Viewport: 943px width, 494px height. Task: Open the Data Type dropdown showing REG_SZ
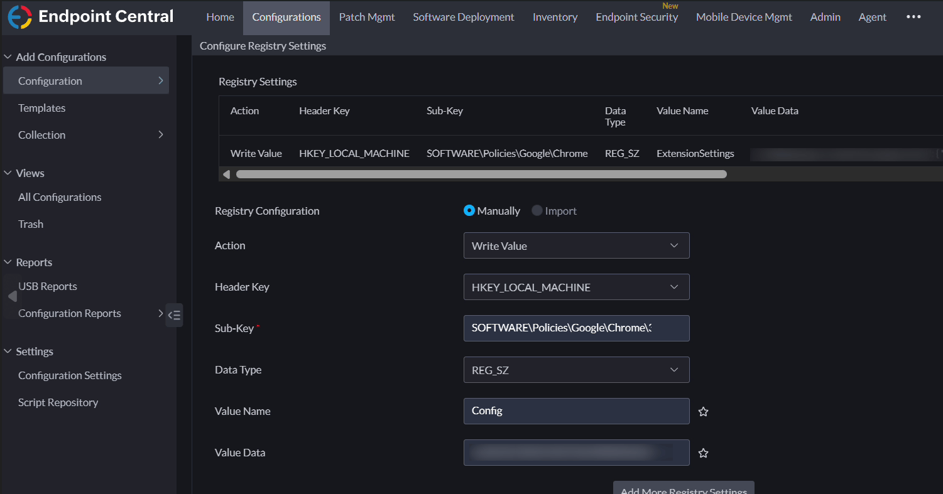point(576,370)
